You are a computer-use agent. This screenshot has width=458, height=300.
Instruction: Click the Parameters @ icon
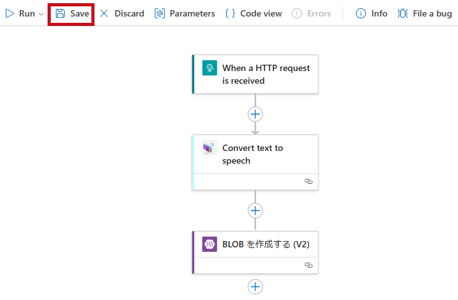point(160,13)
